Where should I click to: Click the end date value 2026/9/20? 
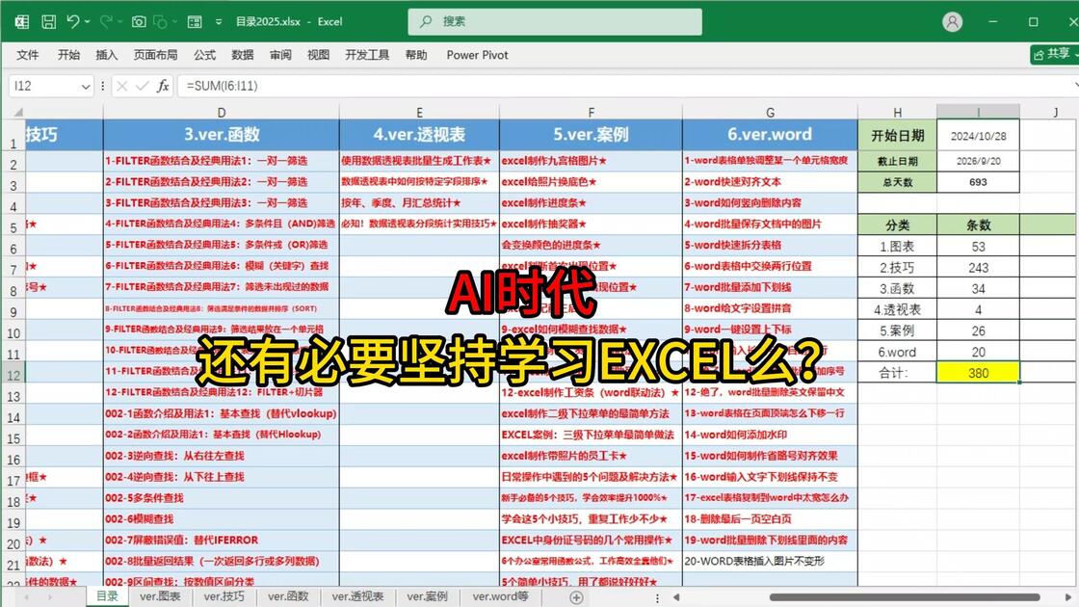[978, 161]
